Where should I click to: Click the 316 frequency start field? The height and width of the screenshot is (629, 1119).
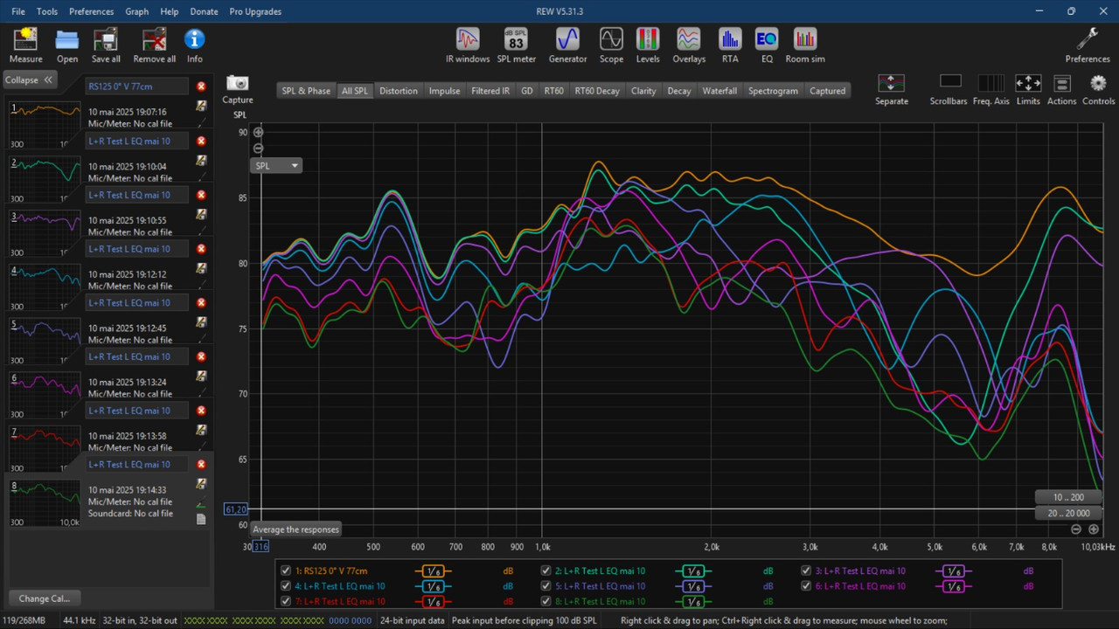261,547
